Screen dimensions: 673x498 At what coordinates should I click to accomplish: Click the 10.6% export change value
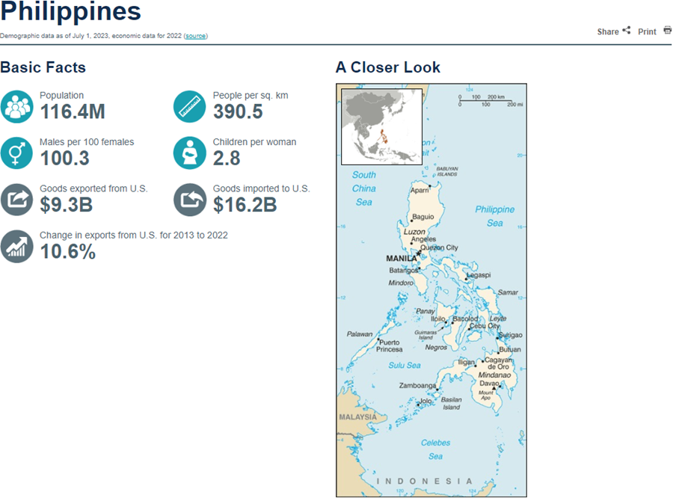click(68, 251)
